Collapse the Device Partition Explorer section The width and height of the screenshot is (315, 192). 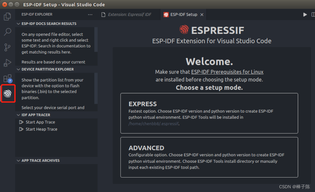(18, 69)
